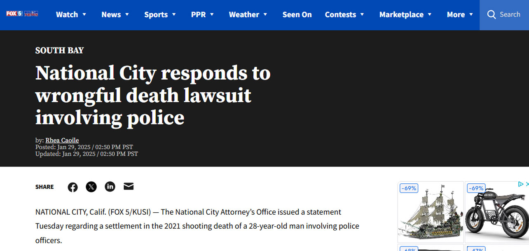529x251 pixels.
Task: Open the PPR menu
Action: (x=203, y=14)
